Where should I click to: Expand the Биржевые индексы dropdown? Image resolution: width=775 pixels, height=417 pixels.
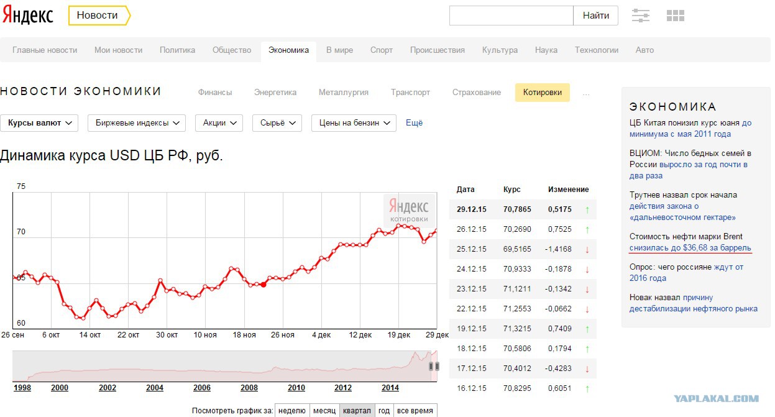[x=137, y=123]
